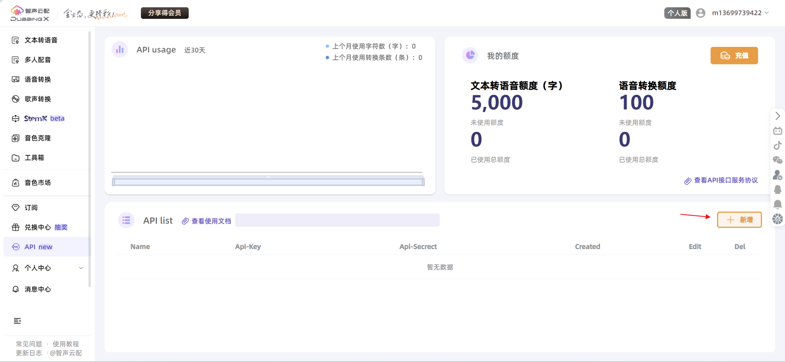Image resolution: width=785 pixels, height=362 pixels.
Task: Open 查看使用文档 usage documentation link
Action: click(x=211, y=221)
